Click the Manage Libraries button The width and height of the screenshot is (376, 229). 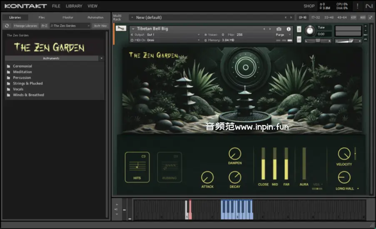(x=25, y=26)
